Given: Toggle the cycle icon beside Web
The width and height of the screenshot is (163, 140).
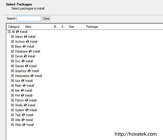Looking at the screenshot, I should [24, 125].
